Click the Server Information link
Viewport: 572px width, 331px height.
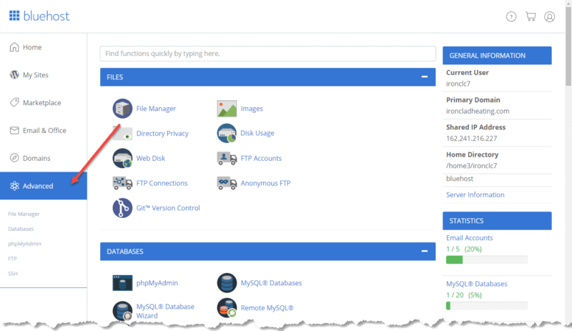click(x=475, y=194)
